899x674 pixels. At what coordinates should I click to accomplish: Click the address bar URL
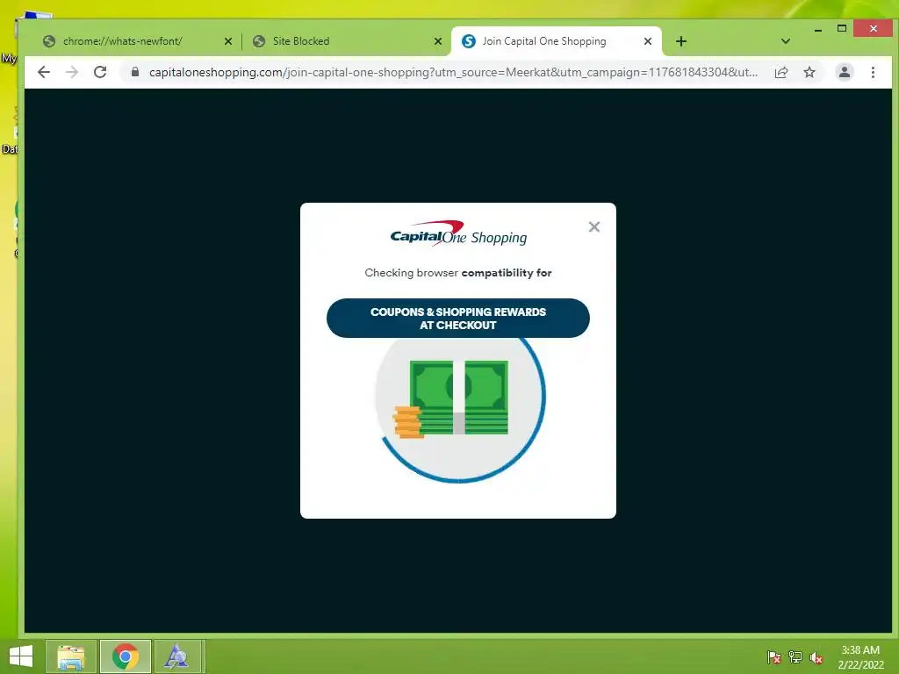453,72
